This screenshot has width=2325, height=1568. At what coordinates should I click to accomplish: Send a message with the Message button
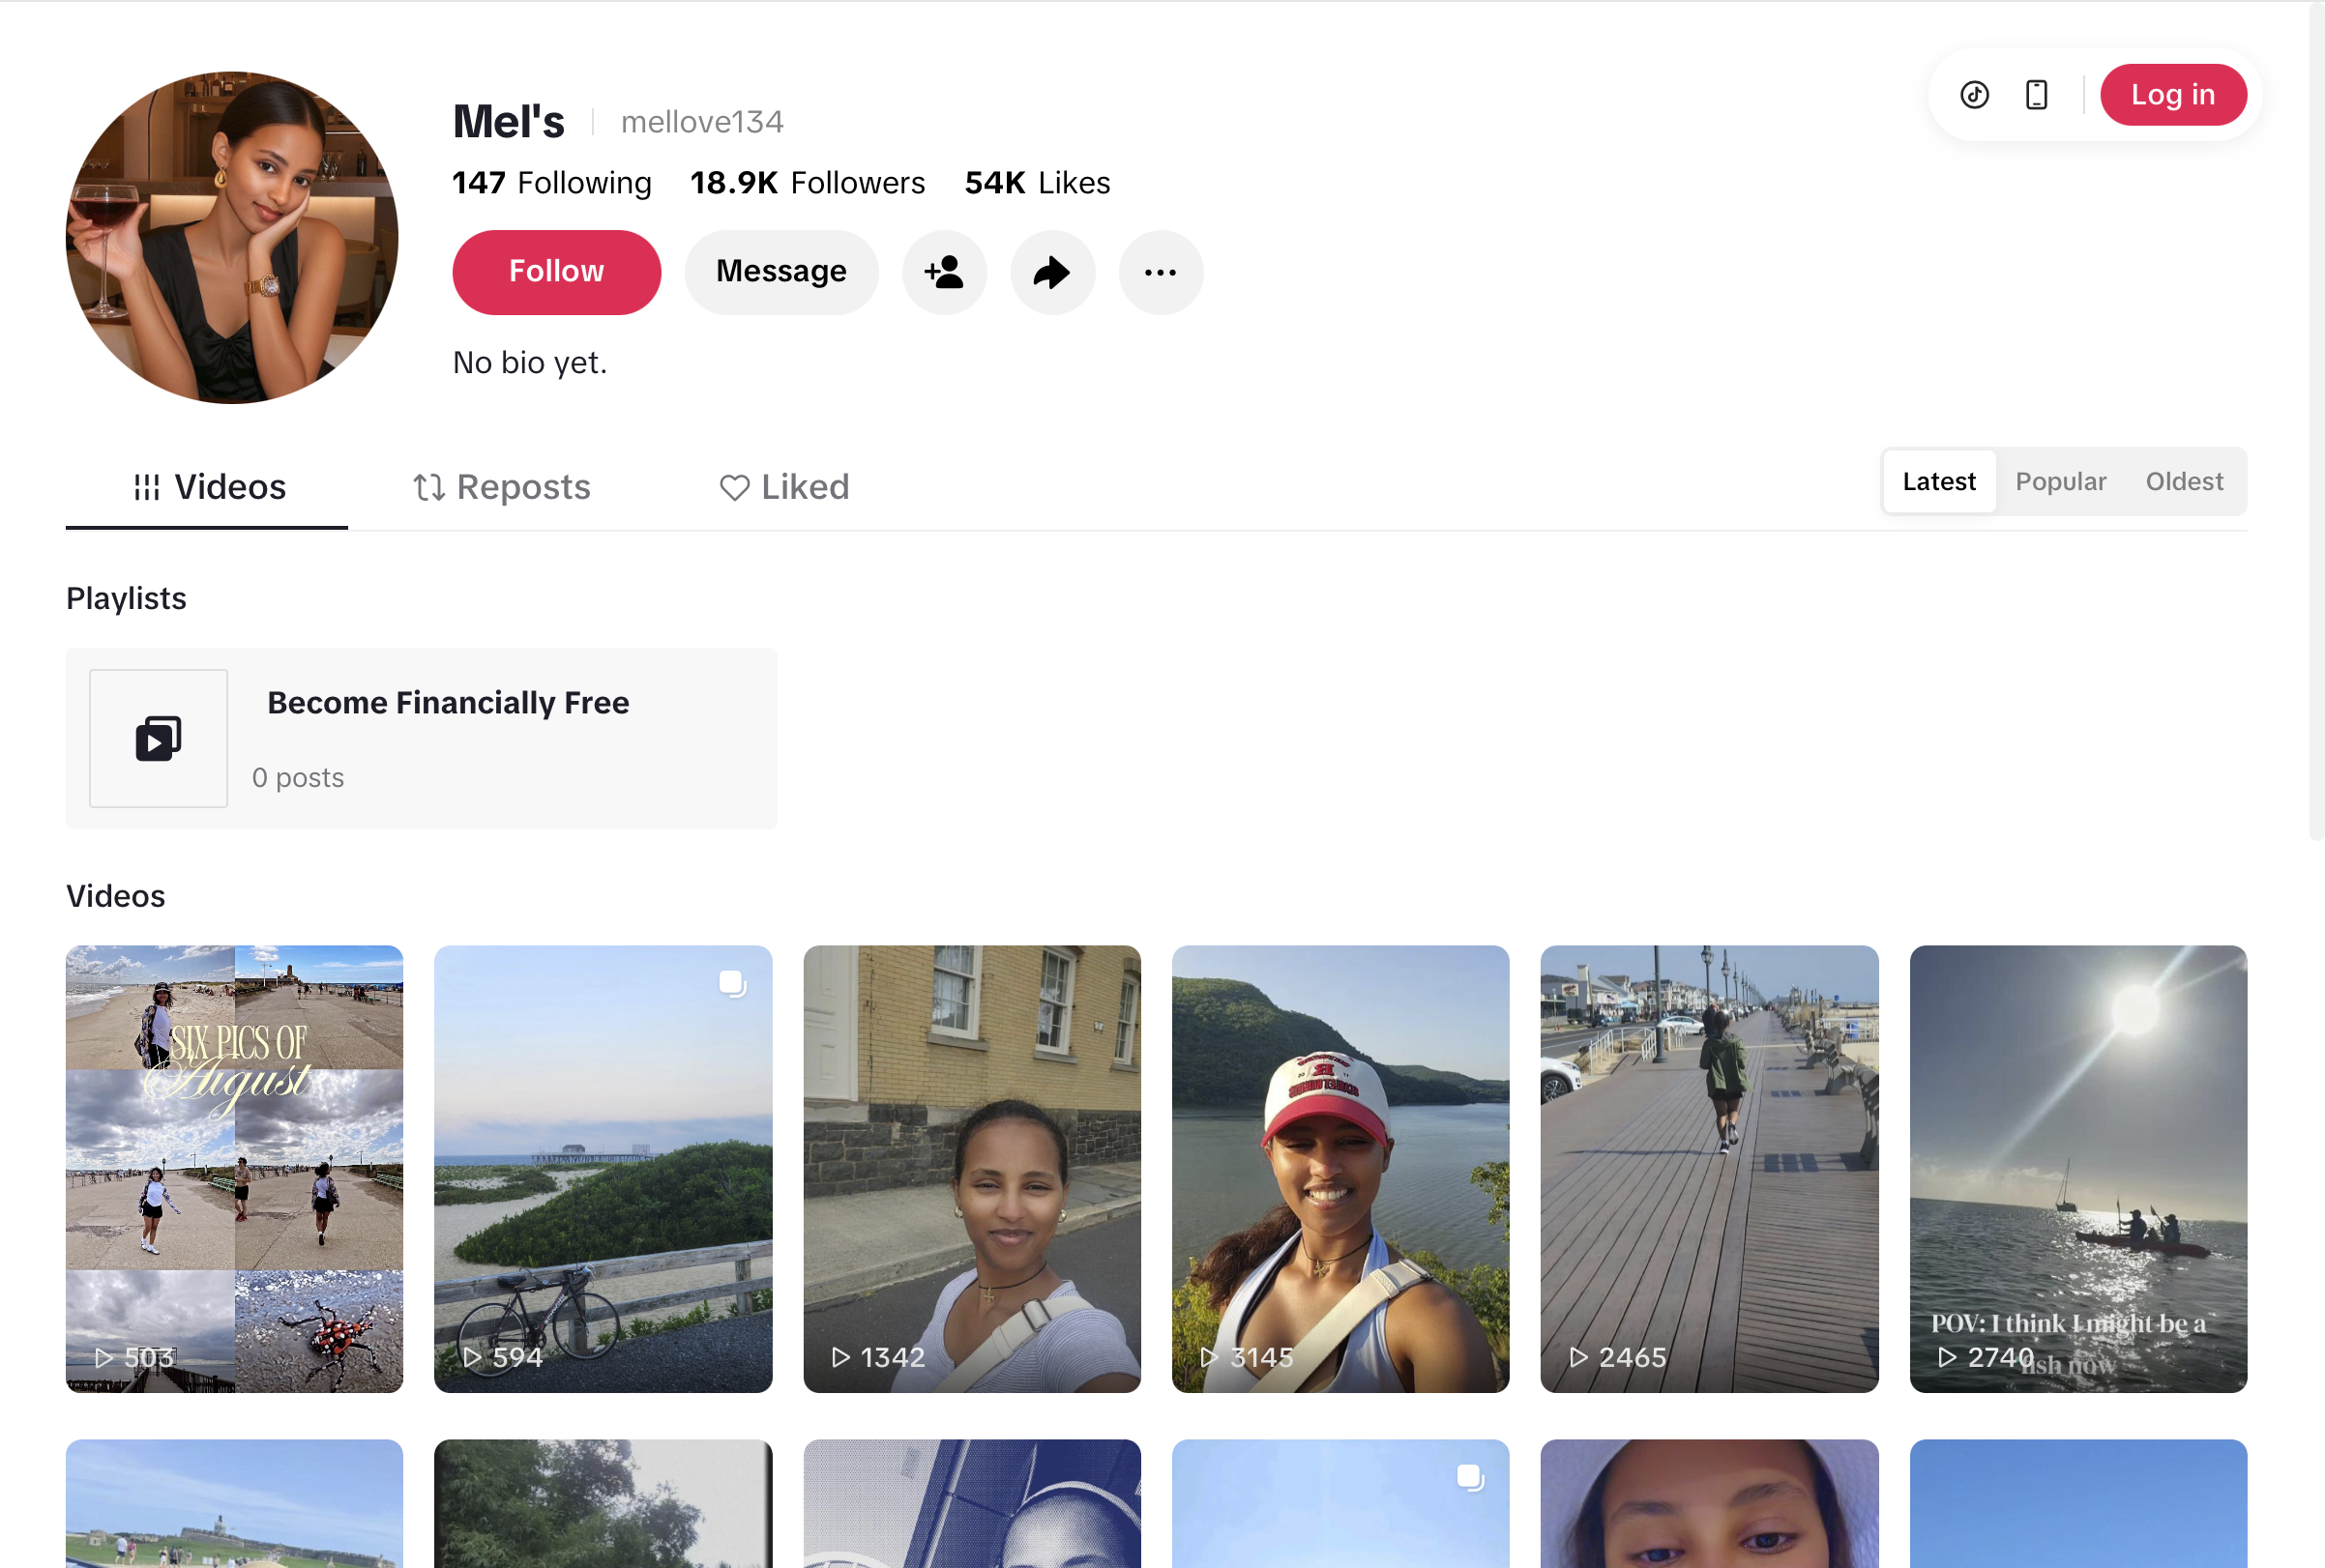tap(781, 272)
